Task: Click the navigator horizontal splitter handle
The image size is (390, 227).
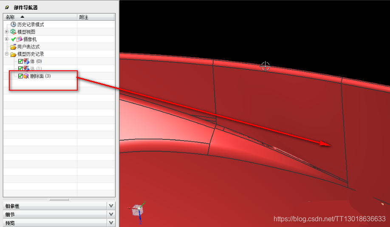Action: pyautogui.click(x=59, y=199)
